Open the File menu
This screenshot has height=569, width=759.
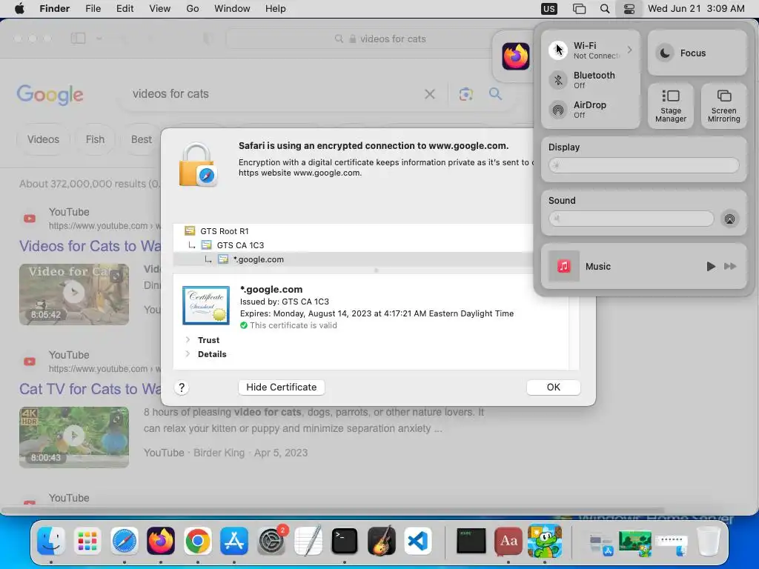[93, 9]
